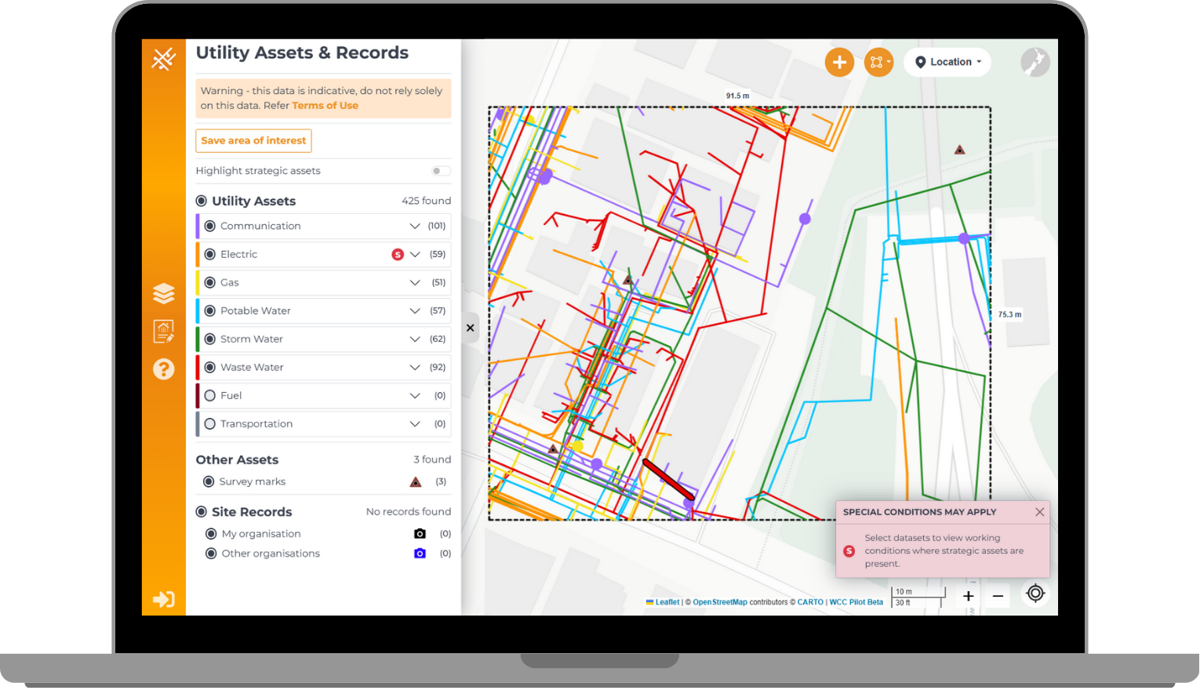1200x690 pixels.
Task: Zoom in the map with plus
Action: (x=969, y=596)
